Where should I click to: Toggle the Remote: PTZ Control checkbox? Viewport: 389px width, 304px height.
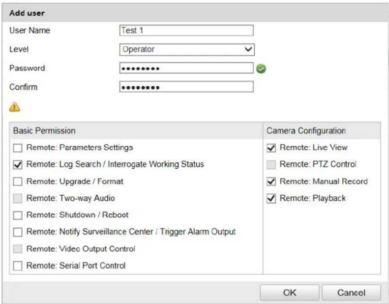point(271,165)
